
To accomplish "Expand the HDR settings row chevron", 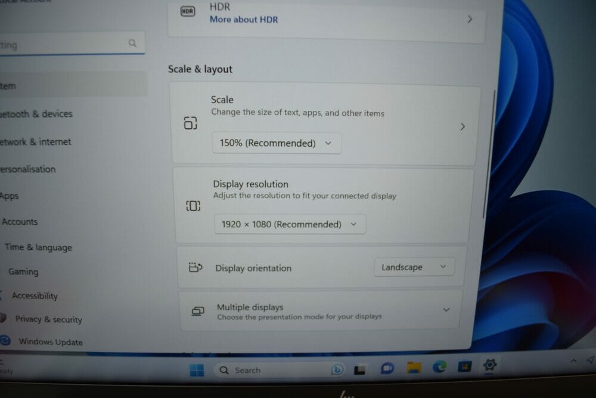I will pyautogui.click(x=470, y=19).
